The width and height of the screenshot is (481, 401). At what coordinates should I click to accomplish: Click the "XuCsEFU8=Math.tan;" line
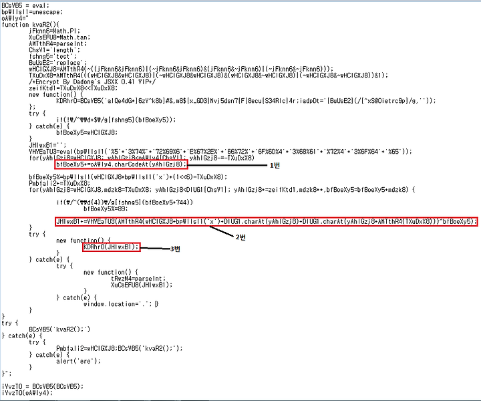(59, 37)
